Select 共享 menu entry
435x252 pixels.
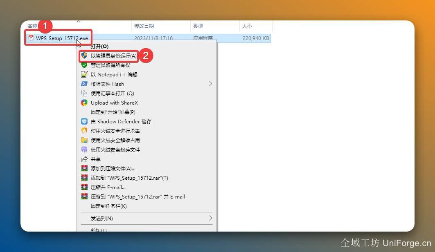(96, 159)
